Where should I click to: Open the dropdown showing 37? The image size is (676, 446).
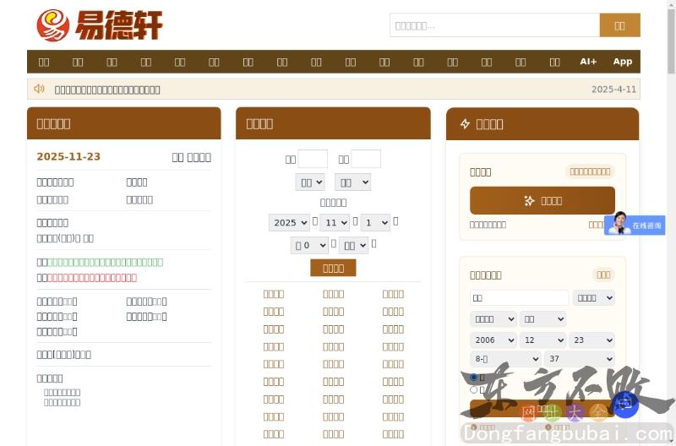(x=579, y=359)
